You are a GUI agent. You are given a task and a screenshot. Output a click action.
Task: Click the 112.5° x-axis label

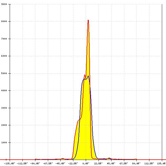149,164
